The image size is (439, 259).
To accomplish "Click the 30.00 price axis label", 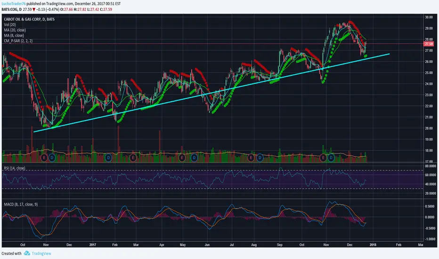I will click(x=429, y=17).
